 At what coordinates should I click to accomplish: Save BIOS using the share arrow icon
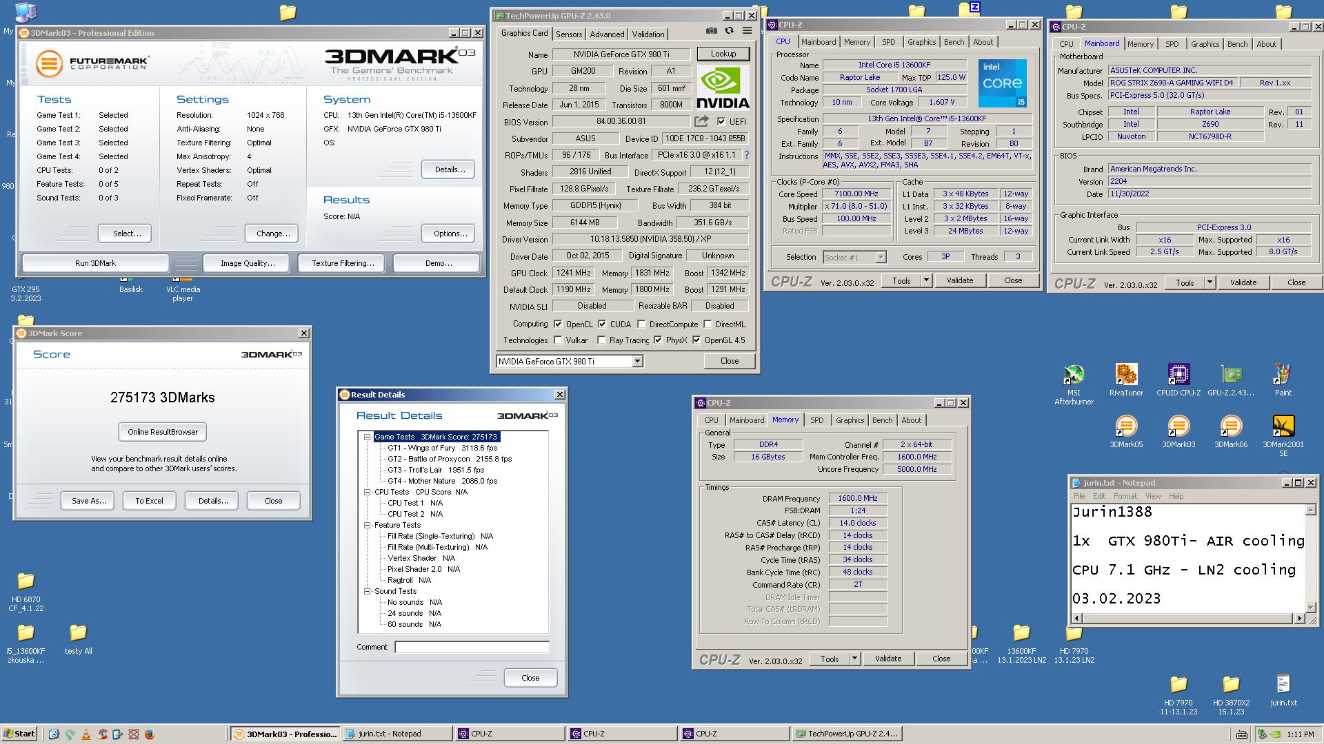click(x=701, y=121)
